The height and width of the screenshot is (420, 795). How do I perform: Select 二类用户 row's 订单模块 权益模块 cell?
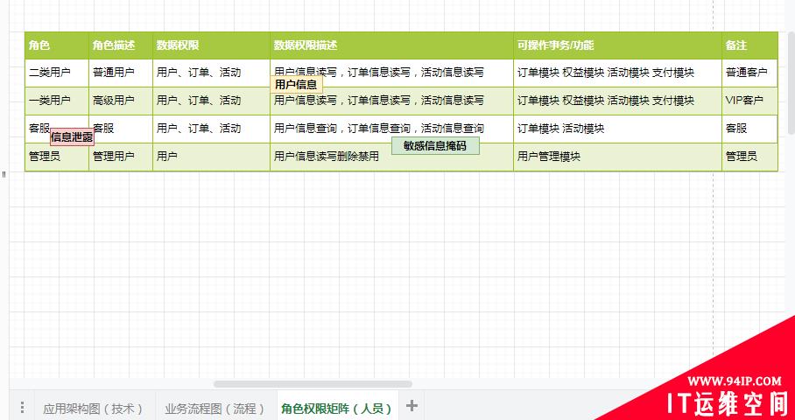click(618, 73)
